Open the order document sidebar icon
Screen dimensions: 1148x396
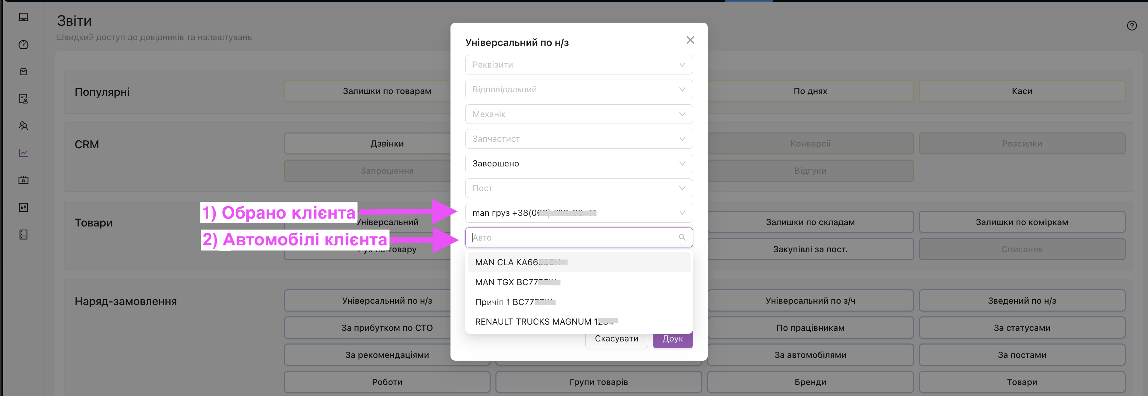tap(24, 98)
